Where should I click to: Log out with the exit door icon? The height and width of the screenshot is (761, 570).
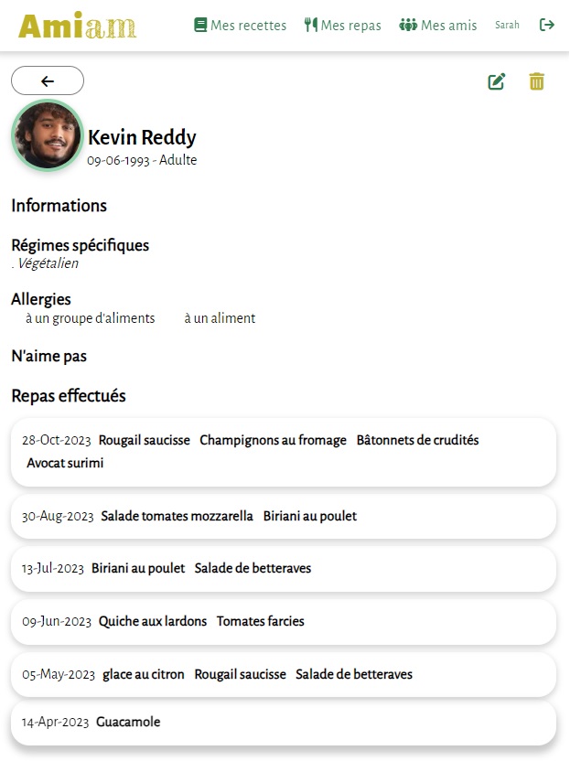tap(547, 25)
